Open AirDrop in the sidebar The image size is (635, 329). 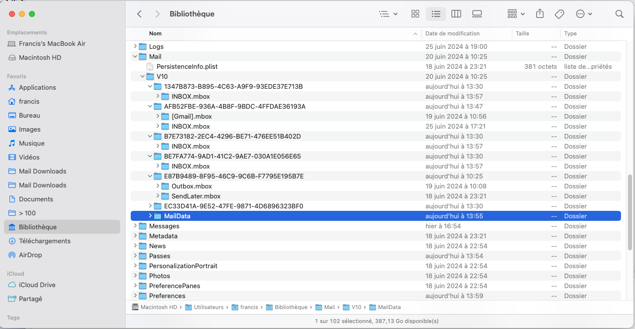(30, 255)
